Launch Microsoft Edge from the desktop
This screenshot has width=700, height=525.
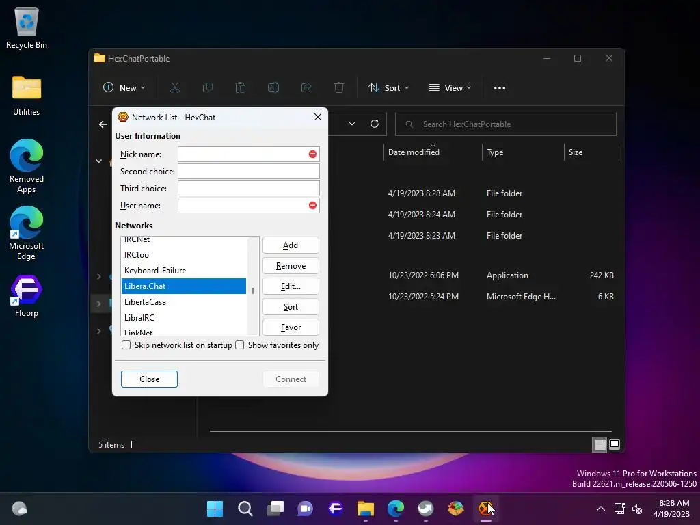27,233
